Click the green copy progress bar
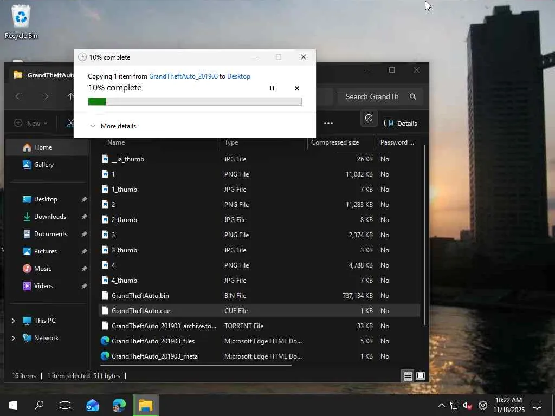 195,101
